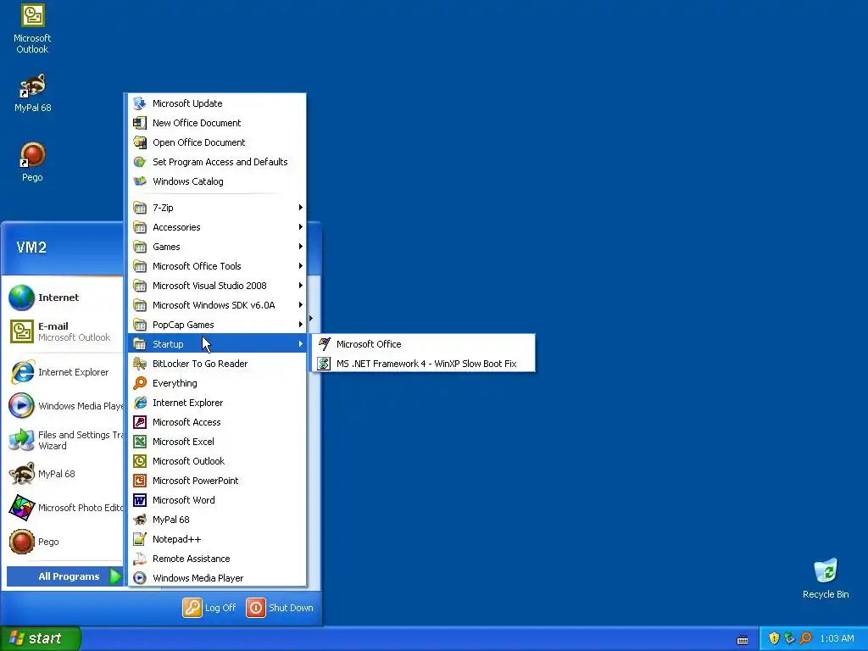Launch Notepad++
This screenshot has height=651, width=868.
pyautogui.click(x=217, y=539)
